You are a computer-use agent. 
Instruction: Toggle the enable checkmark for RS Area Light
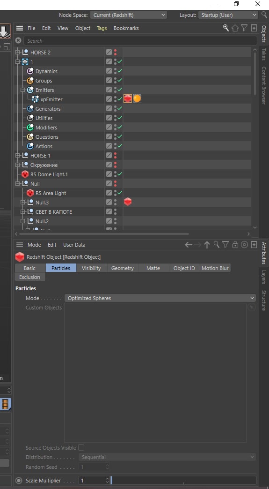120,193
